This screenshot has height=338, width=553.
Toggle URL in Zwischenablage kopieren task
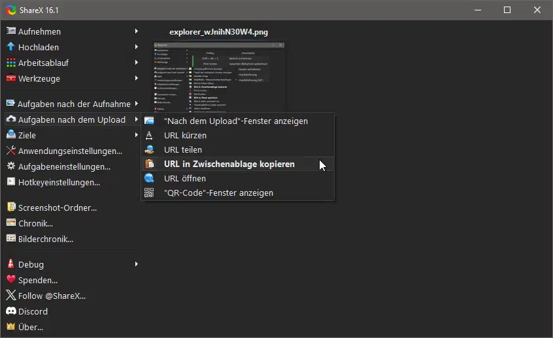point(238,164)
